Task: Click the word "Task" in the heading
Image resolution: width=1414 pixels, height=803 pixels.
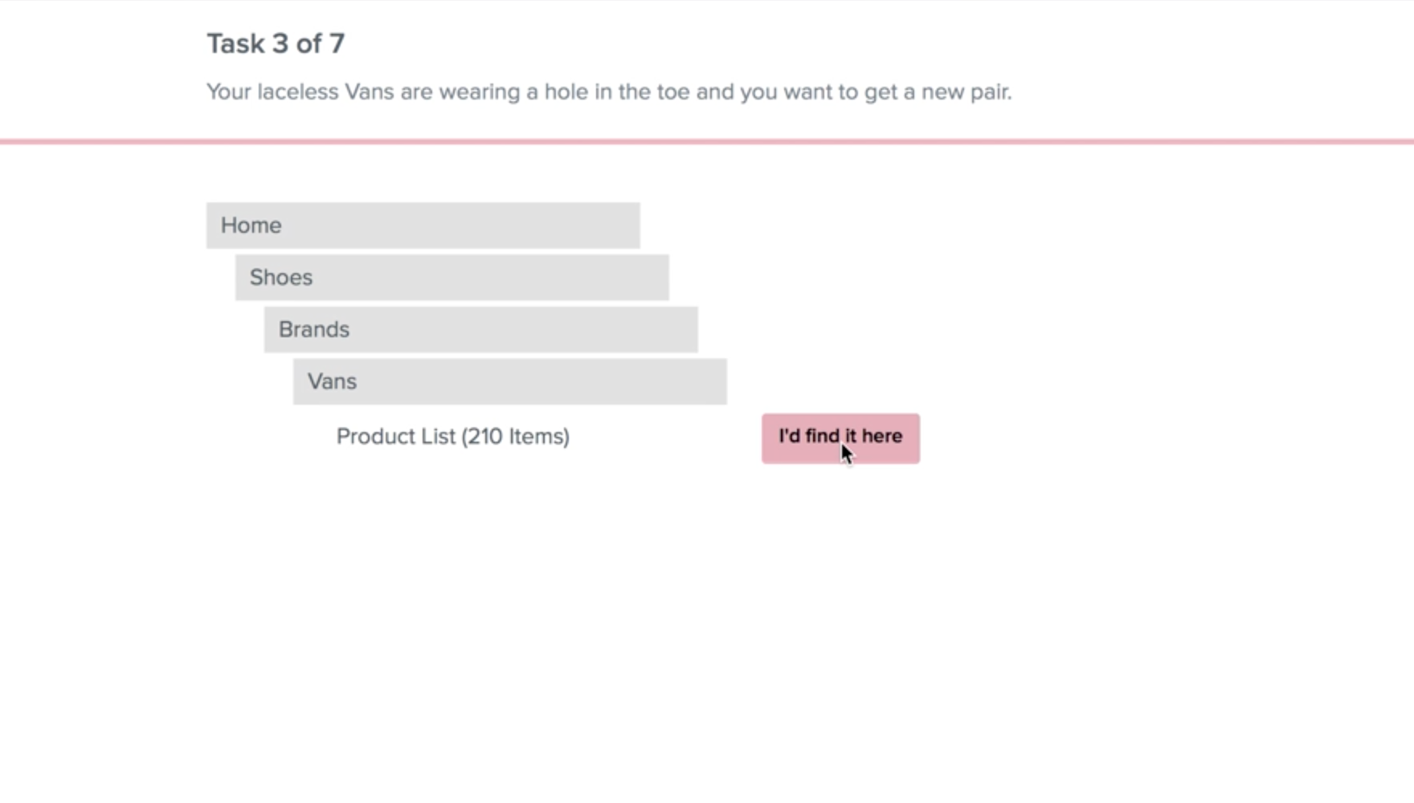Action: click(x=235, y=43)
